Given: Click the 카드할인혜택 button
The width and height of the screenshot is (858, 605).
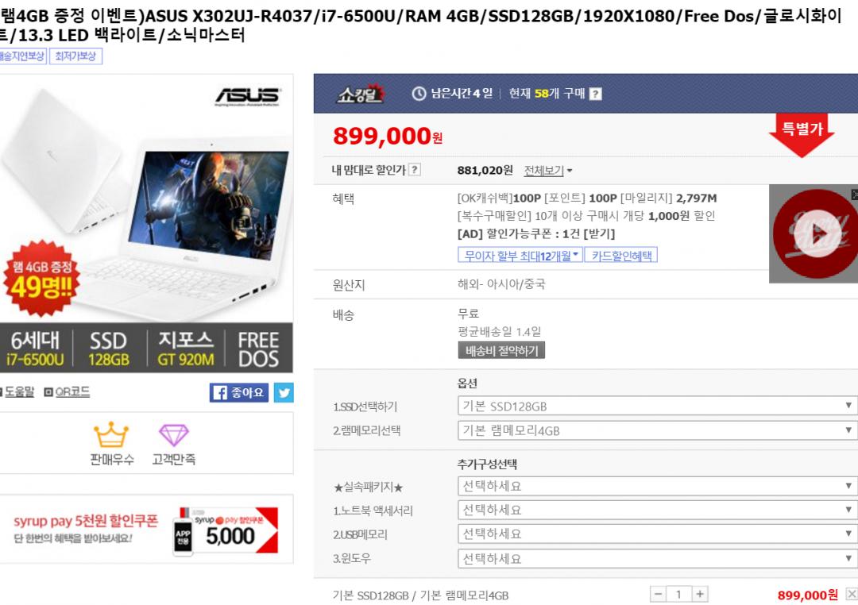Looking at the screenshot, I should pyautogui.click(x=621, y=256).
